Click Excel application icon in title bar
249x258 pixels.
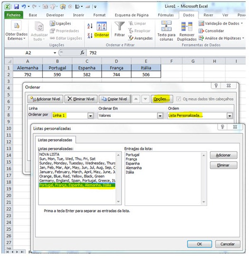[8, 7]
